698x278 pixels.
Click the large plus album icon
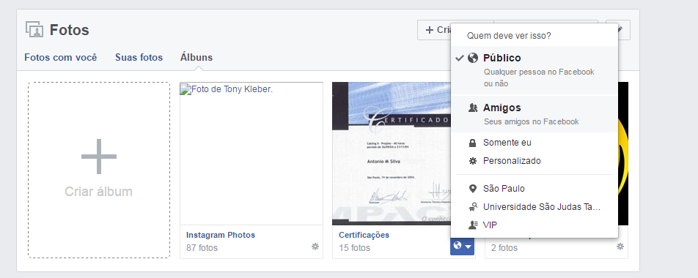pos(99,157)
